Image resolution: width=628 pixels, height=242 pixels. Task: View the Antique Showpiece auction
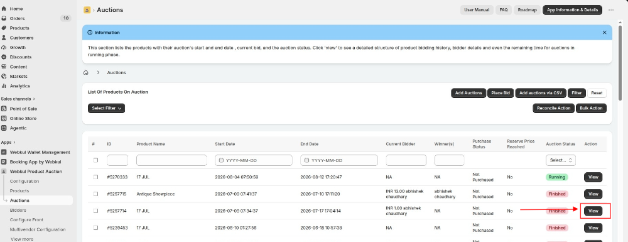pos(593,194)
